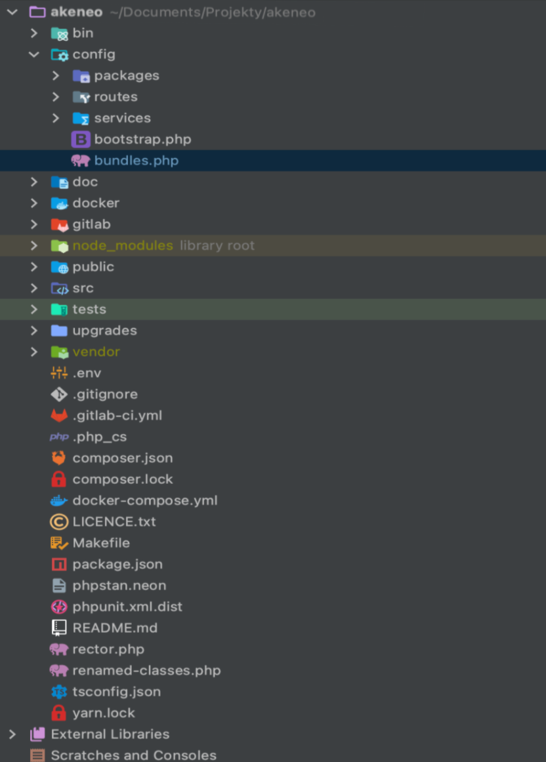Expand the External Libraries node
This screenshot has width=546, height=762.
point(12,734)
